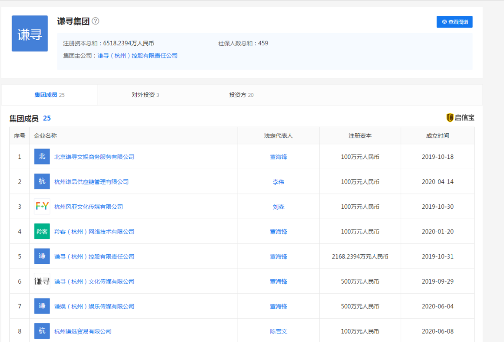Click the 序号 column header

[x=20, y=136]
